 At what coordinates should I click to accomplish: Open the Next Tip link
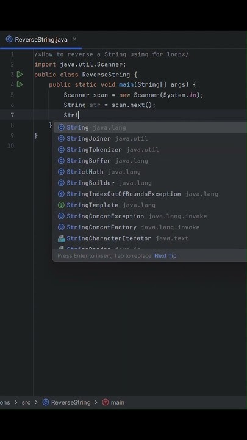165,255
